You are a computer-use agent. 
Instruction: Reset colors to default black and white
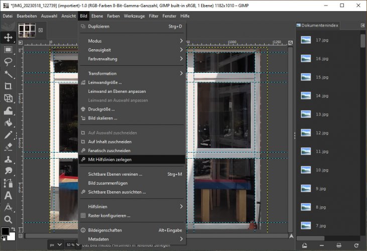pyautogui.click(x=4, y=238)
